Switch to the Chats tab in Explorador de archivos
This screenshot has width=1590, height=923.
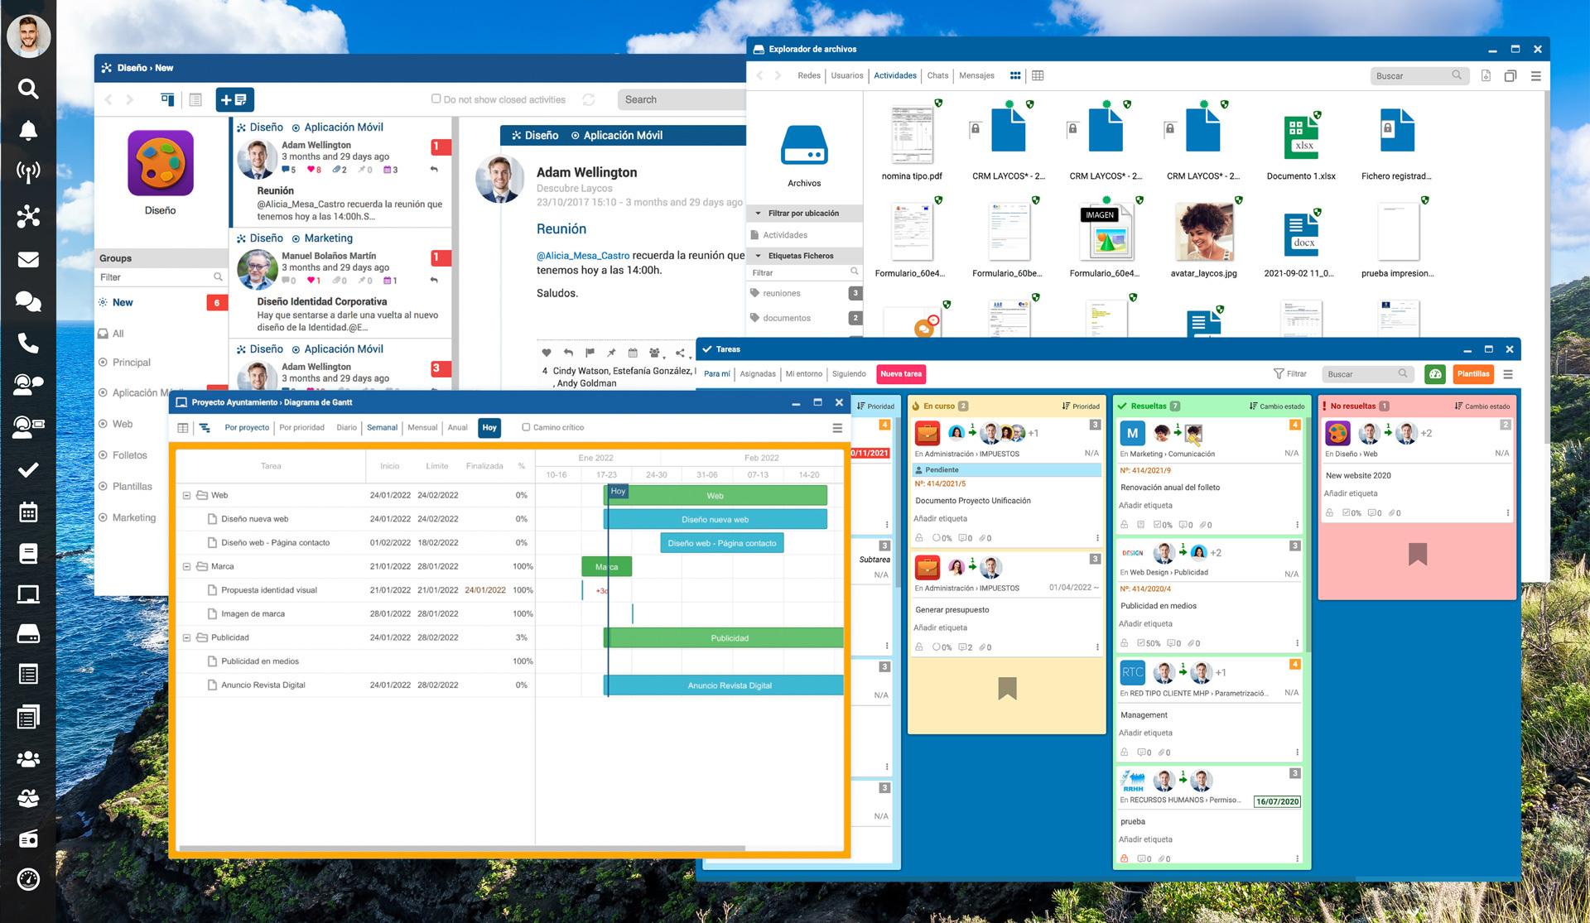click(x=937, y=75)
